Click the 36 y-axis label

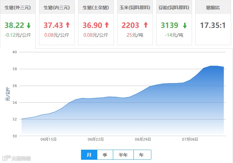tap(15, 86)
